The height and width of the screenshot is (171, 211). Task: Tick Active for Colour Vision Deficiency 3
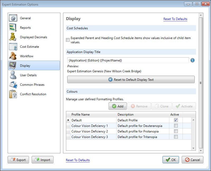tap(176, 137)
